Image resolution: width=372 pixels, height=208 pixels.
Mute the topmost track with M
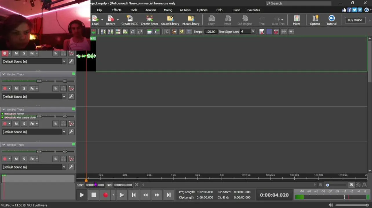tap(16, 53)
